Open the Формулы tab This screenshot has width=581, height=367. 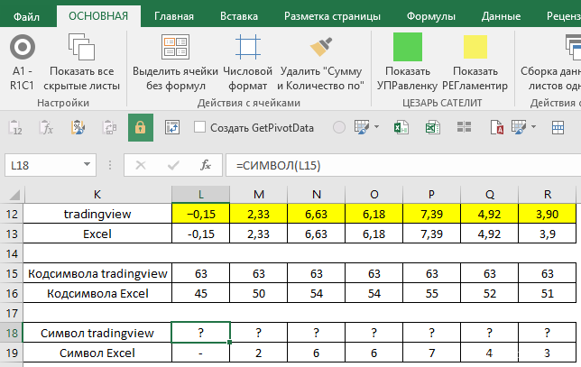coord(431,16)
